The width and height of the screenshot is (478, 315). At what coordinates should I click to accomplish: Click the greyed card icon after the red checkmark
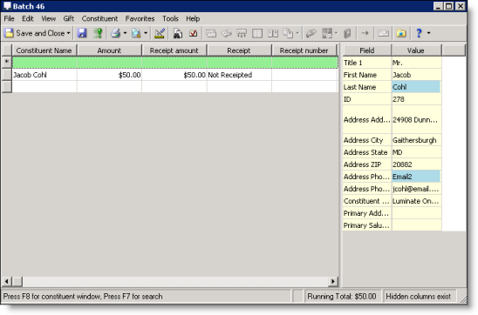point(211,33)
